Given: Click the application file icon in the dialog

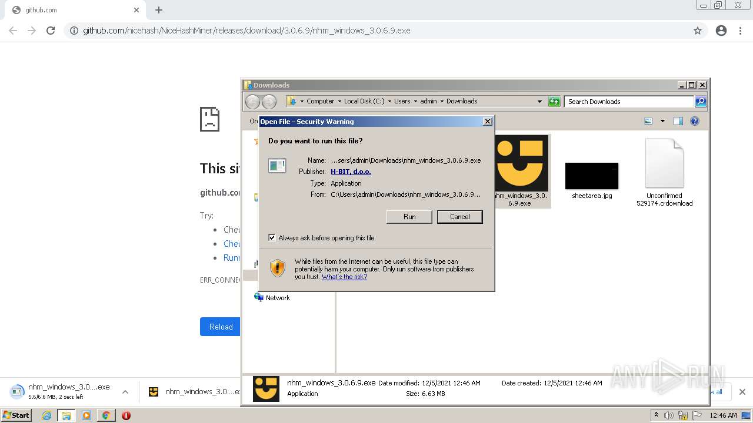Looking at the screenshot, I should [x=277, y=166].
